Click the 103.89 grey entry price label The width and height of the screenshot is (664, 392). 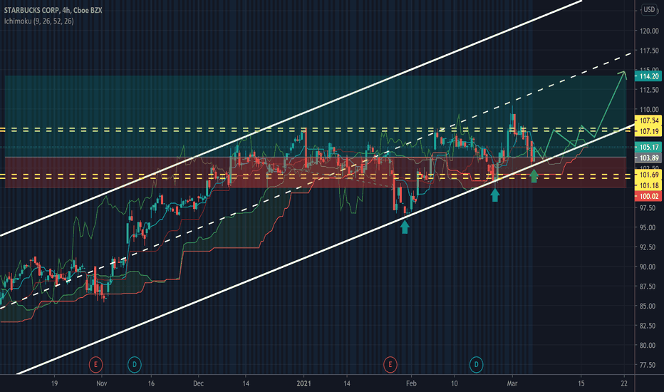(x=648, y=158)
